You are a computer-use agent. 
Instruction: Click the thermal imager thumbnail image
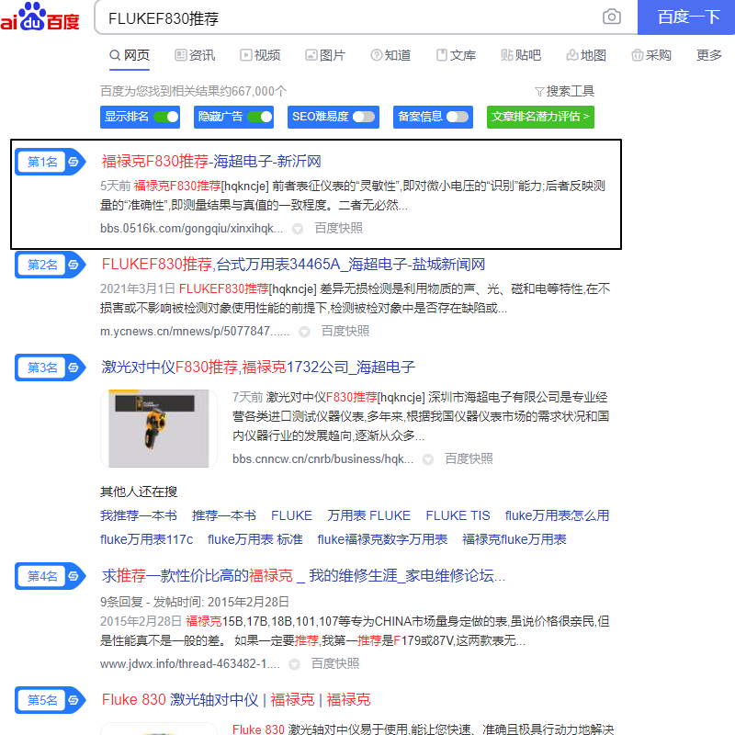[158, 428]
